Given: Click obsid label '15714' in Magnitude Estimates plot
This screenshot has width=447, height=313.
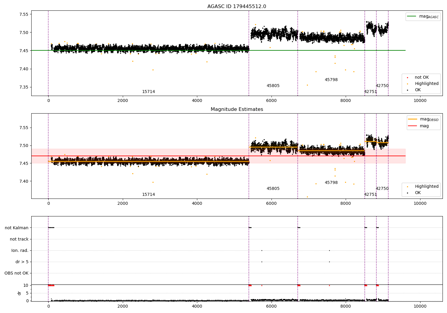Looking at the screenshot, I should pyautogui.click(x=148, y=194).
